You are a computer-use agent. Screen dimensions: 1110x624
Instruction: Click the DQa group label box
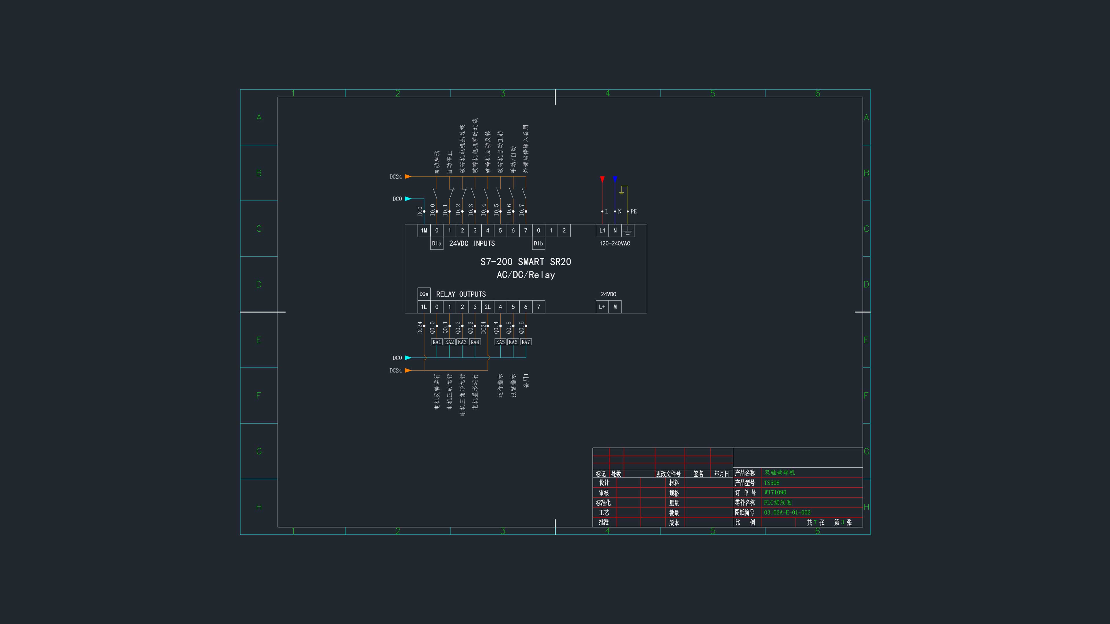point(424,294)
